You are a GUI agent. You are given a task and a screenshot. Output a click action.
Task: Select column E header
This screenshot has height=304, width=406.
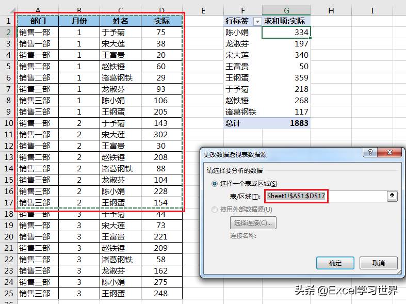pos(203,10)
